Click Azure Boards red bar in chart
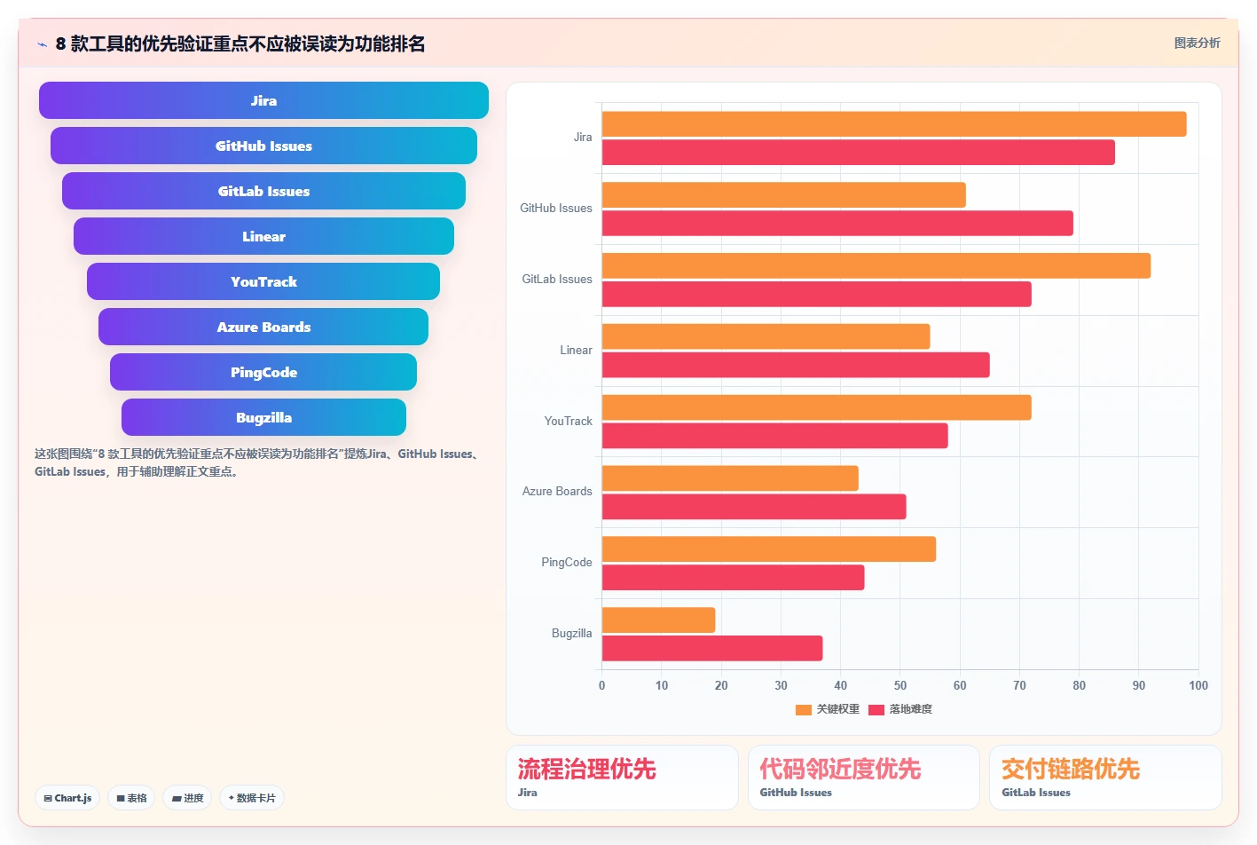The image size is (1257, 845). point(754,507)
